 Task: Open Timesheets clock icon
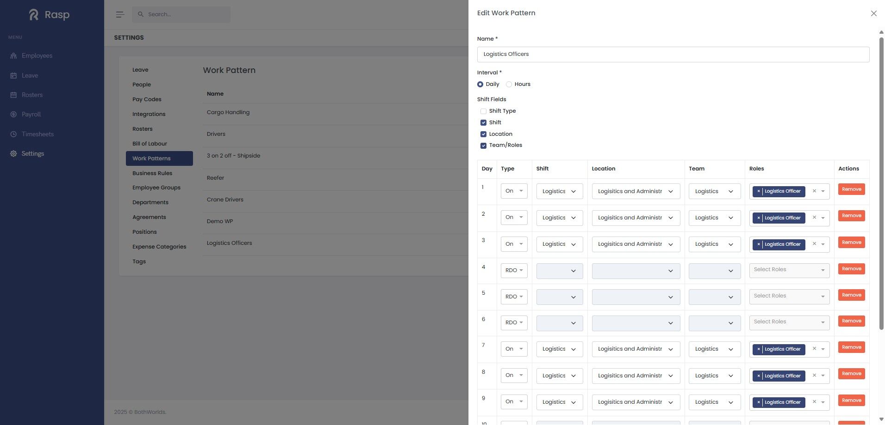(13, 134)
